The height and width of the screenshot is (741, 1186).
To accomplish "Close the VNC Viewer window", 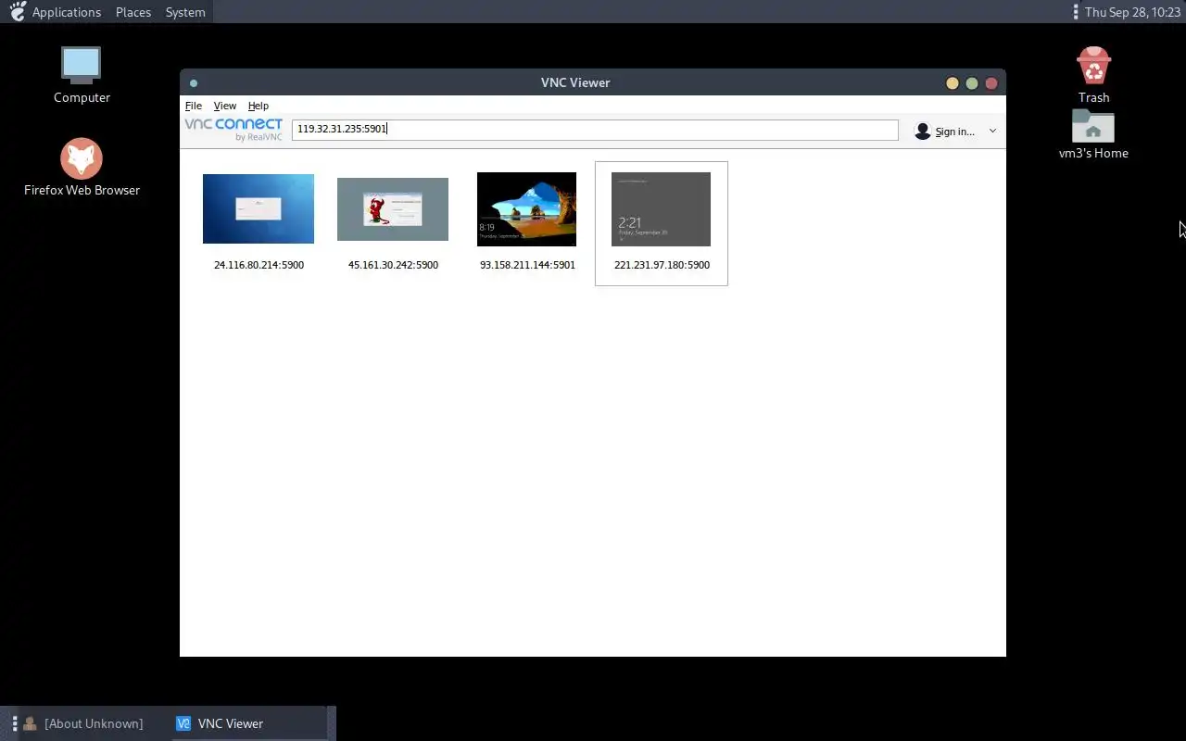I will [x=991, y=83].
